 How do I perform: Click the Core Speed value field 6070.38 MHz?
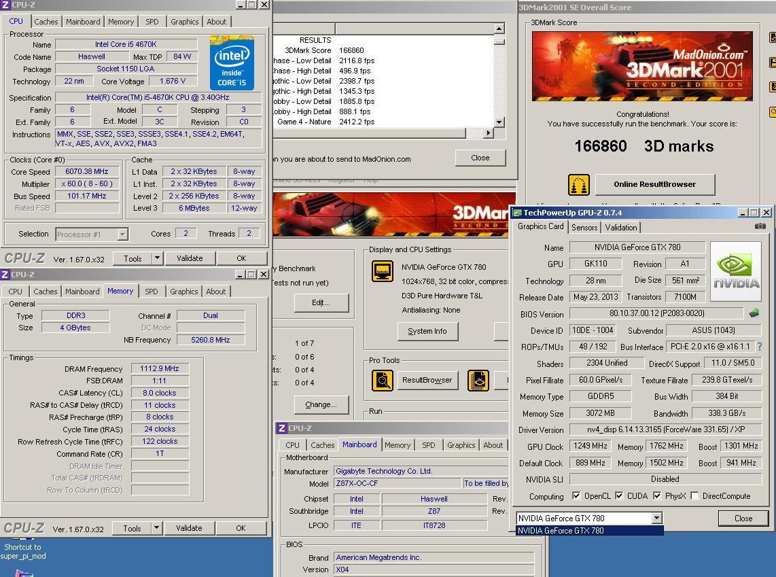[x=87, y=171]
